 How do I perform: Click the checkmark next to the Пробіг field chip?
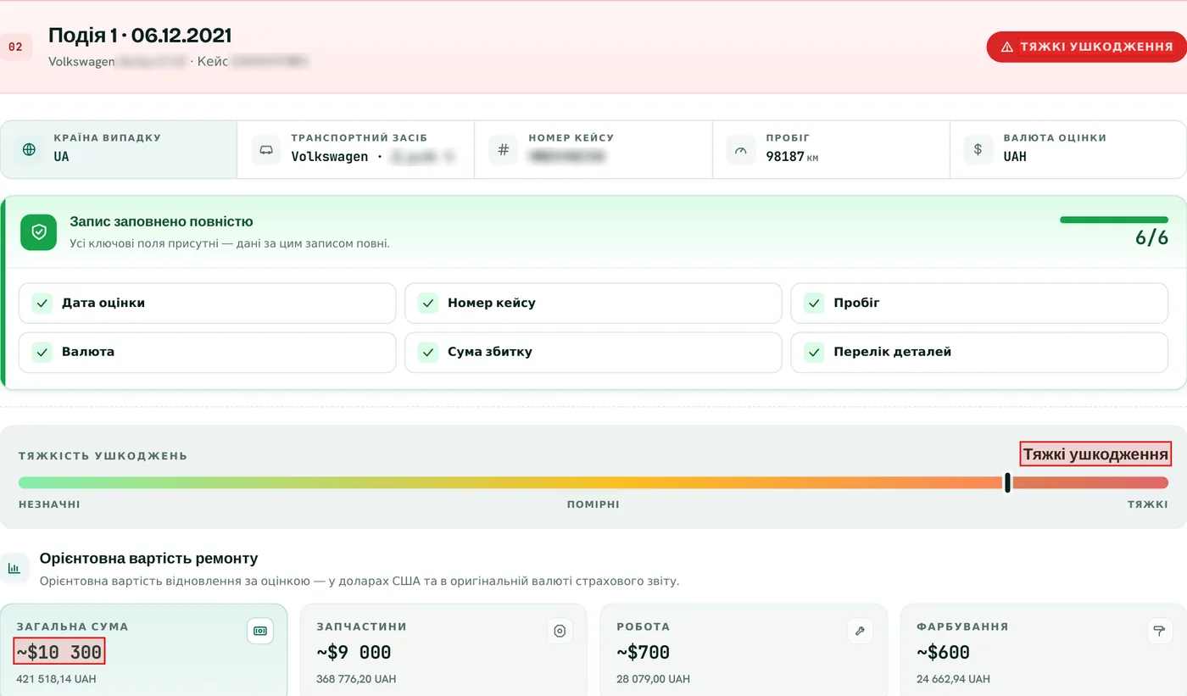814,303
